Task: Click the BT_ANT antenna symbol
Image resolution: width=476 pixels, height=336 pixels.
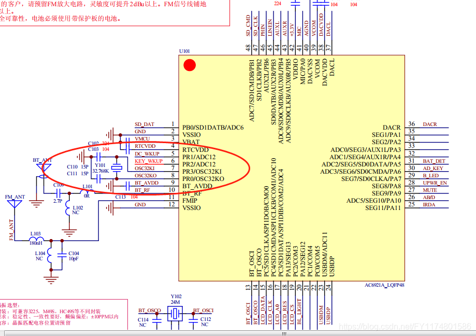Action: click(44, 169)
